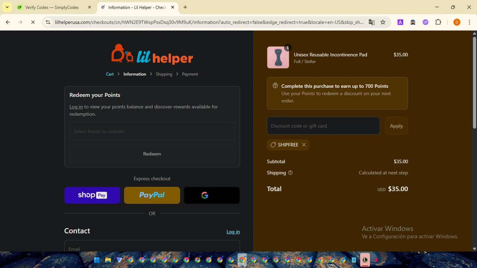Click the Redeem button
The width and height of the screenshot is (477, 268).
[x=152, y=154]
